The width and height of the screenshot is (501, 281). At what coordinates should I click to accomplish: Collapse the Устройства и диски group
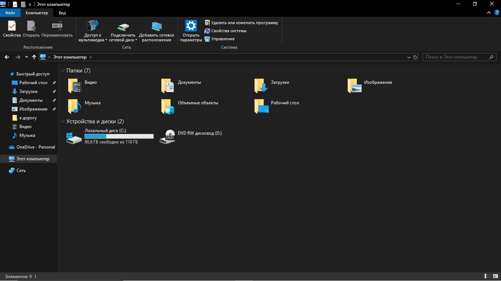point(63,121)
